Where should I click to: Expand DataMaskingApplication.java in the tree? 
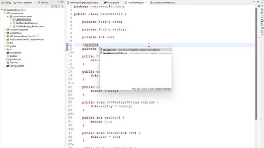[x=11, y=26]
